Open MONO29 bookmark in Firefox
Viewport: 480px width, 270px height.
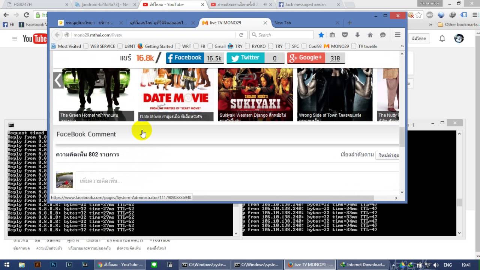click(336, 46)
